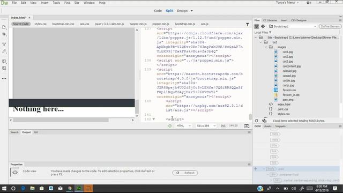Viewport: 343px width, 193px height.
Task: Select the Source Code related file
Action: click(21, 24)
